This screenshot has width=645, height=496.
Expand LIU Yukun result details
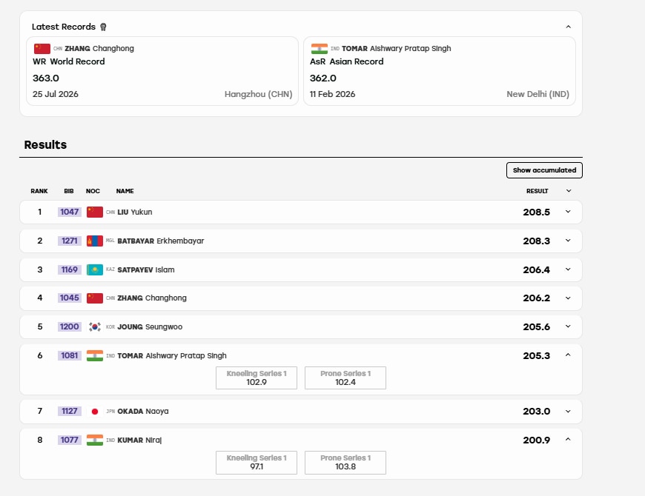click(568, 212)
